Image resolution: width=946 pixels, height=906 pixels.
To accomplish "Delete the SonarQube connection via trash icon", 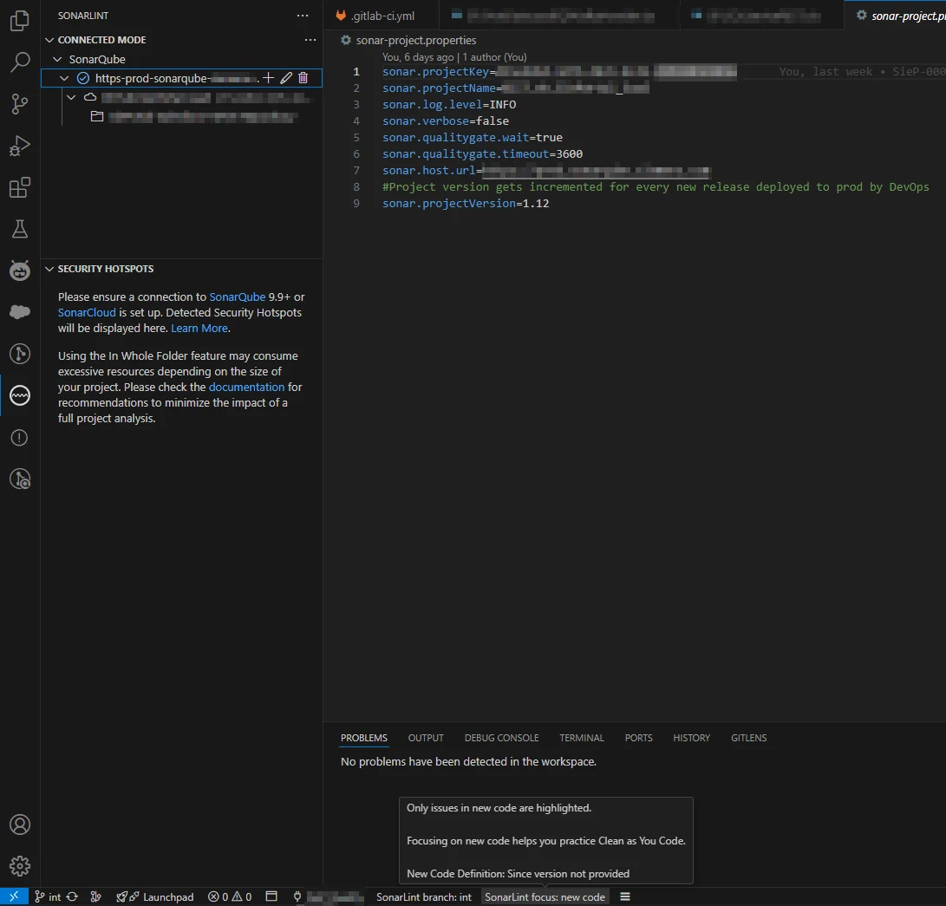I will 303,77.
